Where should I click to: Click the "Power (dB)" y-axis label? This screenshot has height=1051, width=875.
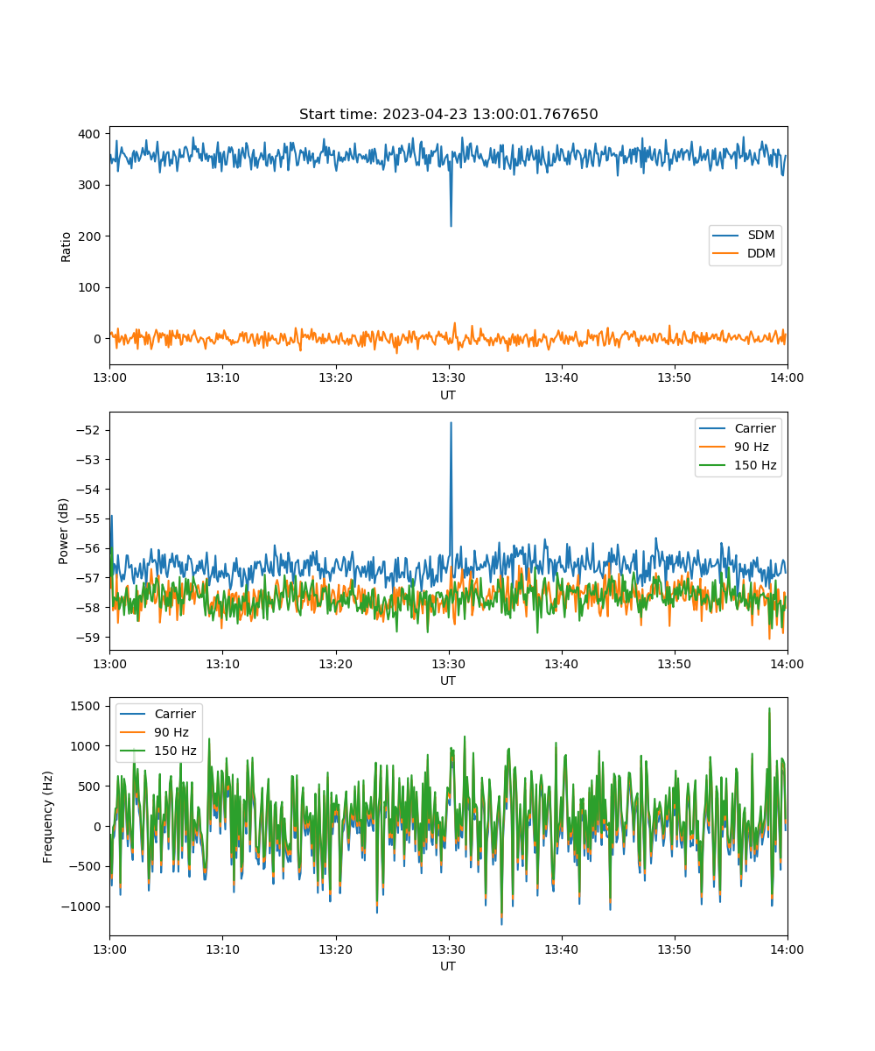click(65, 531)
